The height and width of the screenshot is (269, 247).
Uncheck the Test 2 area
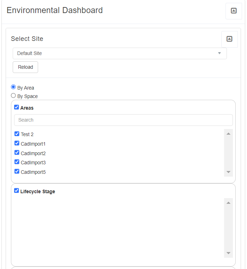pyautogui.click(x=17, y=134)
